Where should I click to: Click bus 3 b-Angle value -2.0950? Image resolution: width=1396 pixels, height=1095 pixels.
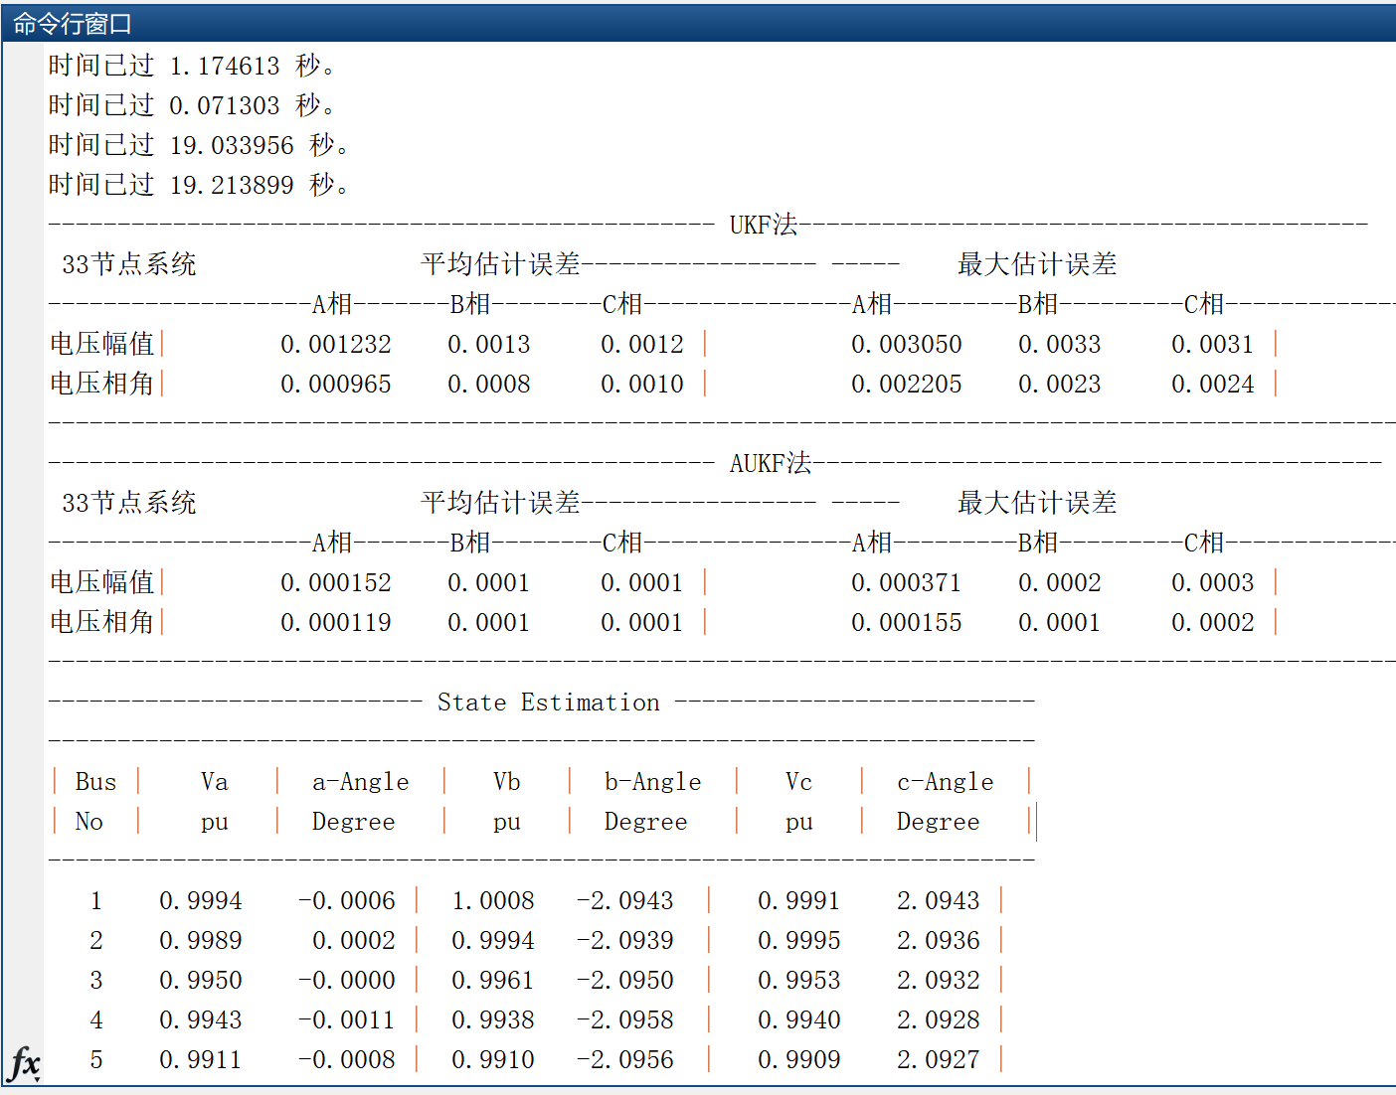[x=625, y=981]
